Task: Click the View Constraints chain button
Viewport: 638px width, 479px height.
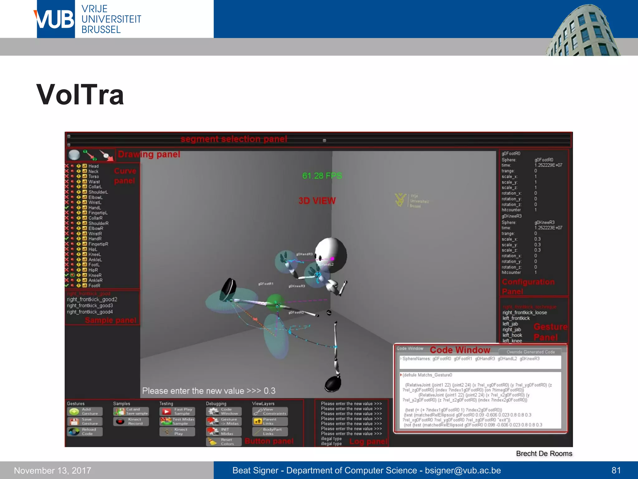Action: tap(270, 412)
